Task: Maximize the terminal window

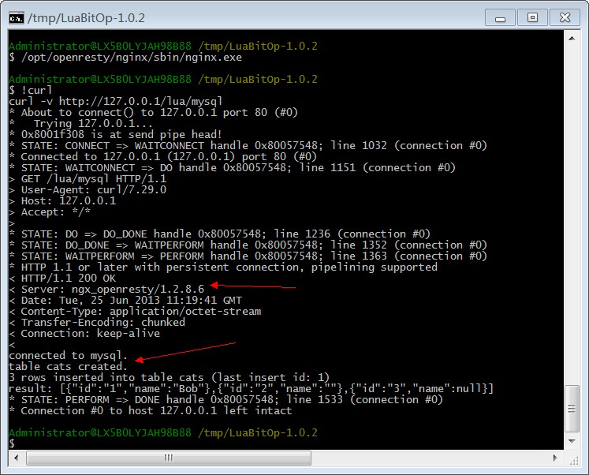Action: click(x=532, y=17)
